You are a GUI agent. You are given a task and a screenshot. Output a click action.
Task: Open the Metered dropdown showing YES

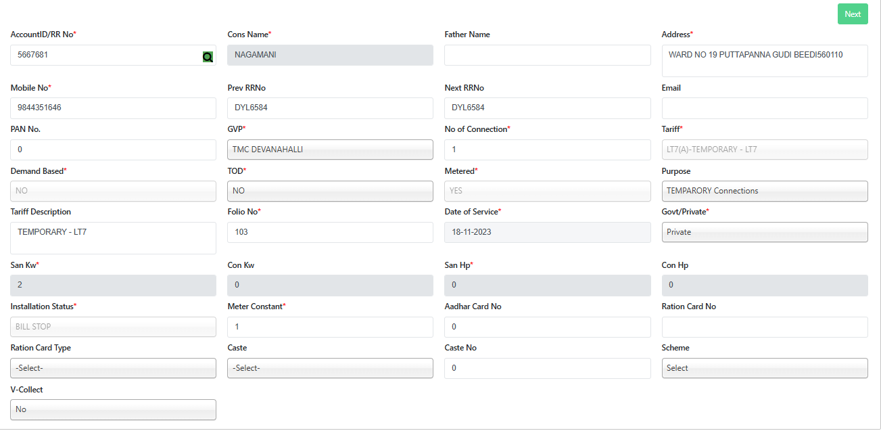(548, 191)
